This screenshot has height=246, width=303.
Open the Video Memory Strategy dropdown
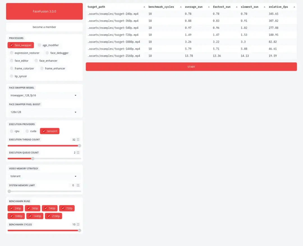(x=44, y=176)
